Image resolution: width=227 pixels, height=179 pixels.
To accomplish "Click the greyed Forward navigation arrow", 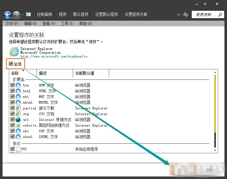I will tap(17, 15).
